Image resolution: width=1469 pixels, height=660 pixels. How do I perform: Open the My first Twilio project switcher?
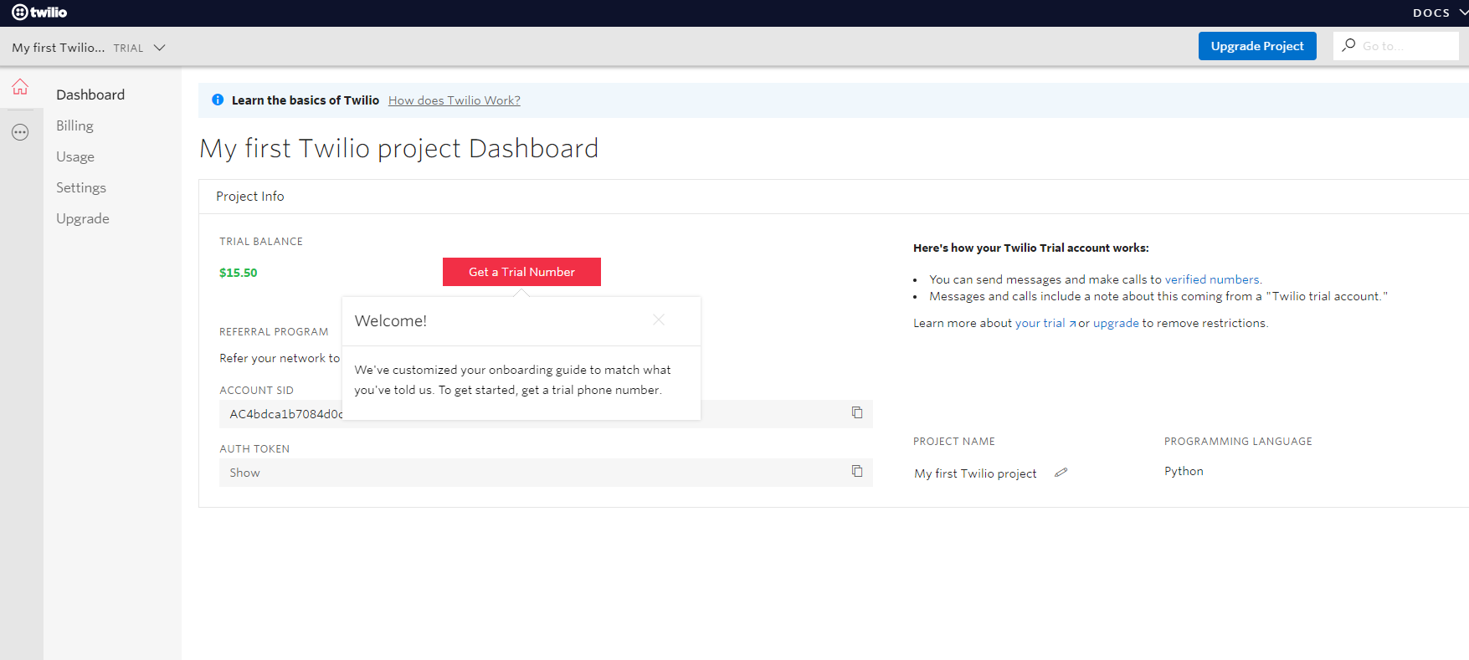(x=89, y=48)
